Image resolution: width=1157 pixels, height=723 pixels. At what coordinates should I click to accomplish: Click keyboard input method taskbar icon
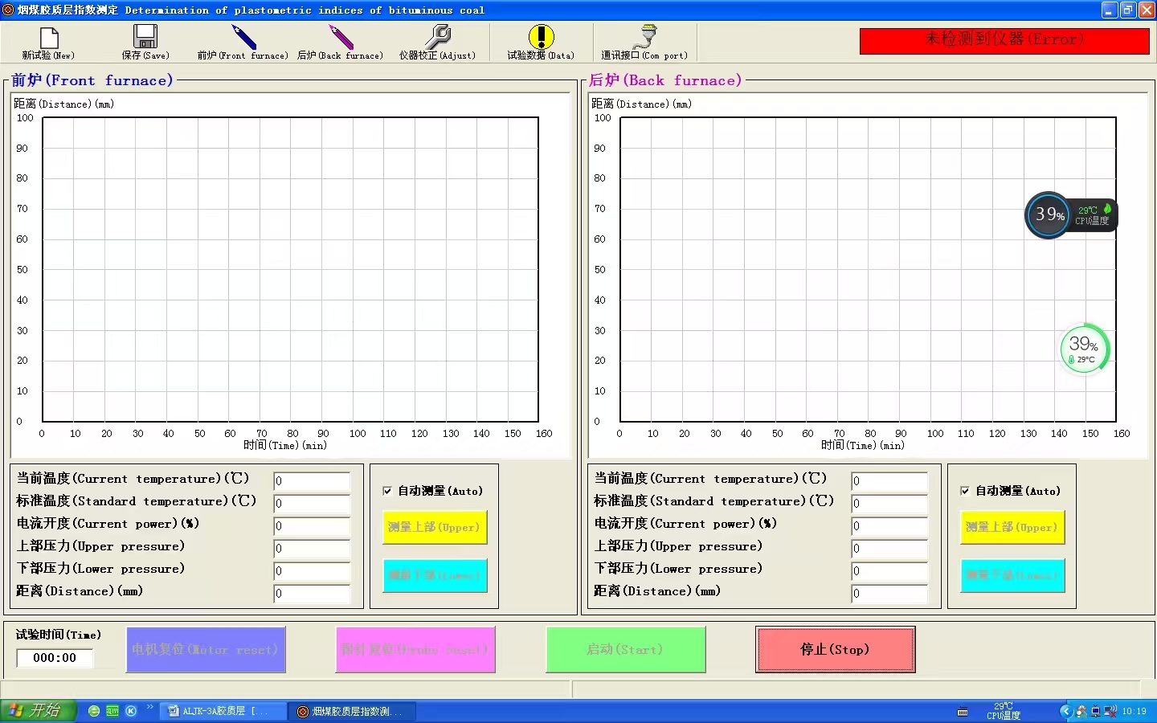point(963,712)
